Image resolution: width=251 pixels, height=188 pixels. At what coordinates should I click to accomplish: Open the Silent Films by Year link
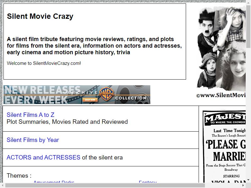33,140
